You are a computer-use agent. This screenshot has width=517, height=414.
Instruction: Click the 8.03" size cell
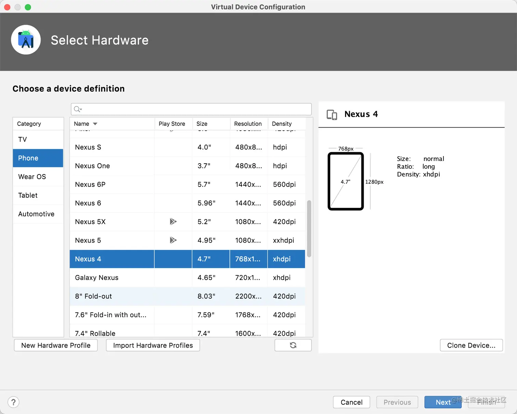click(x=211, y=296)
